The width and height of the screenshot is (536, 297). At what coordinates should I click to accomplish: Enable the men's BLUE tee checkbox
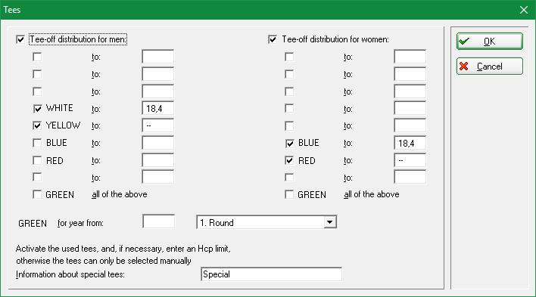tap(37, 143)
